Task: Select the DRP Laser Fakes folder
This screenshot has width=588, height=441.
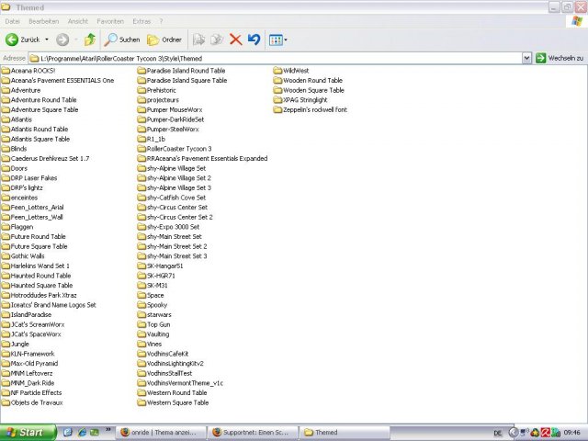Action: (x=29, y=177)
